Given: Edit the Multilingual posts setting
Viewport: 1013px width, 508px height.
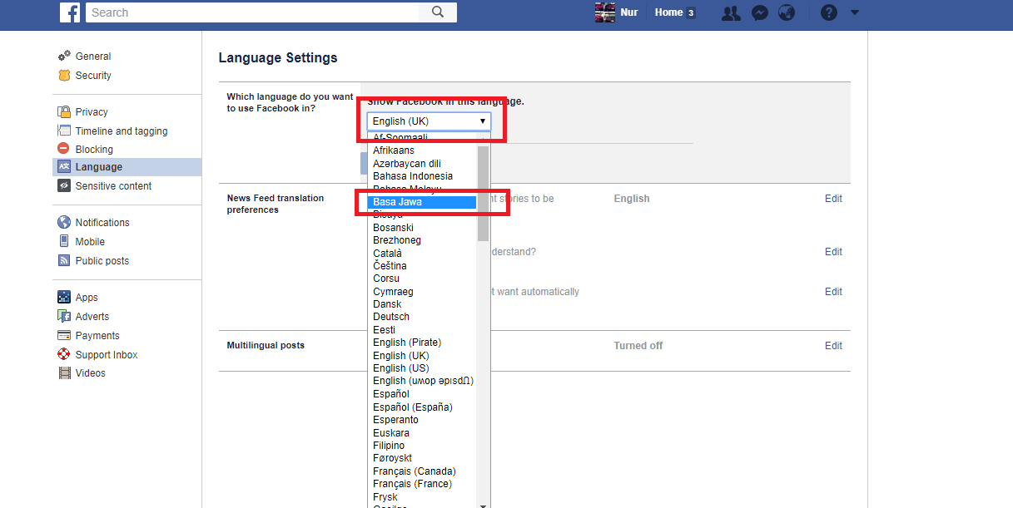Looking at the screenshot, I should click(833, 346).
